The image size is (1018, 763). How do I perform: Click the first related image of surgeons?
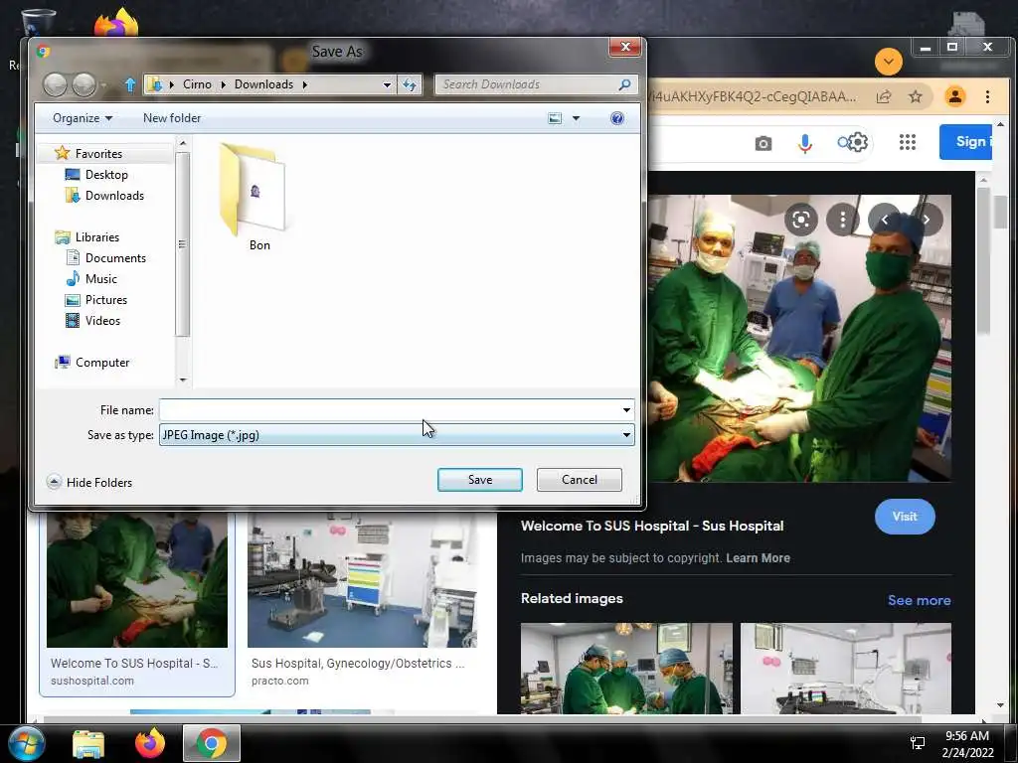pyautogui.click(x=626, y=669)
